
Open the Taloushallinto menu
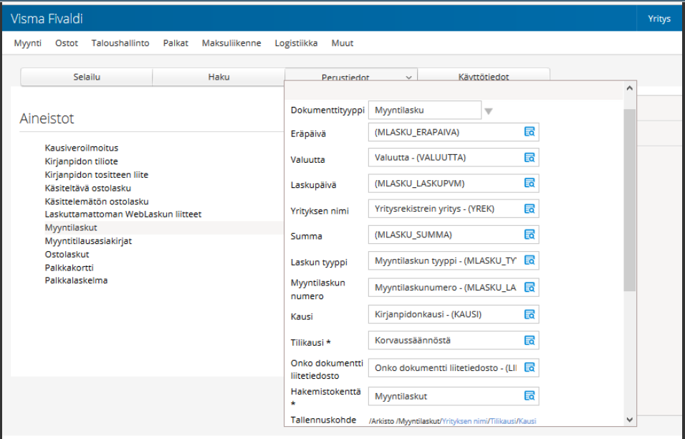120,43
